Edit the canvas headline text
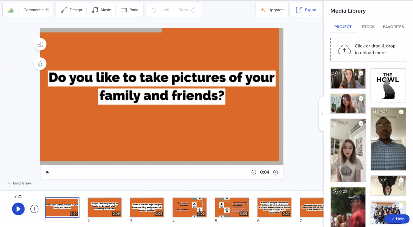The width and height of the screenshot is (413, 227). pyautogui.click(x=162, y=87)
